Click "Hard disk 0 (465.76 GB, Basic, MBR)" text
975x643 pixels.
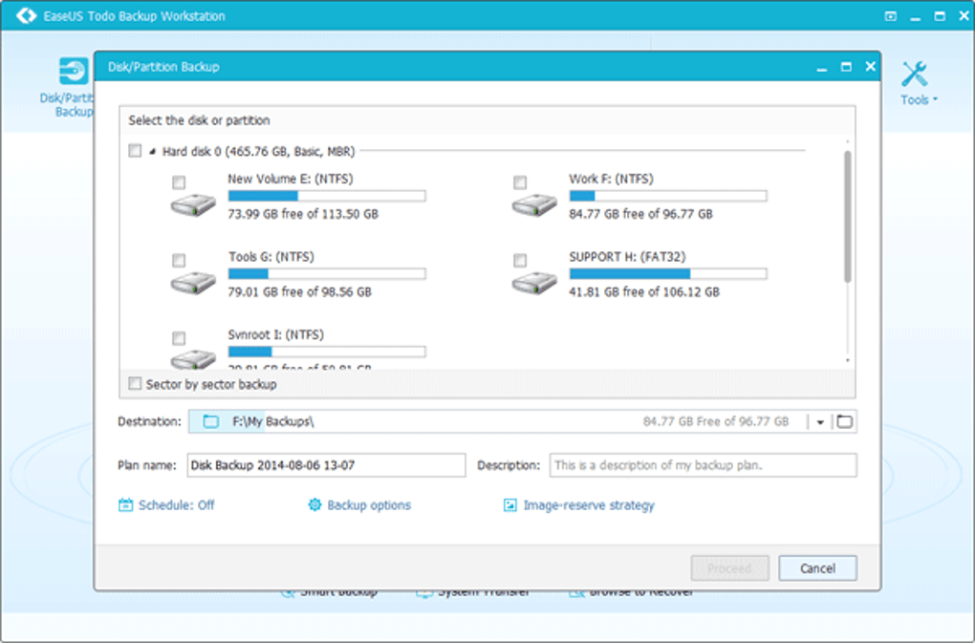point(259,152)
